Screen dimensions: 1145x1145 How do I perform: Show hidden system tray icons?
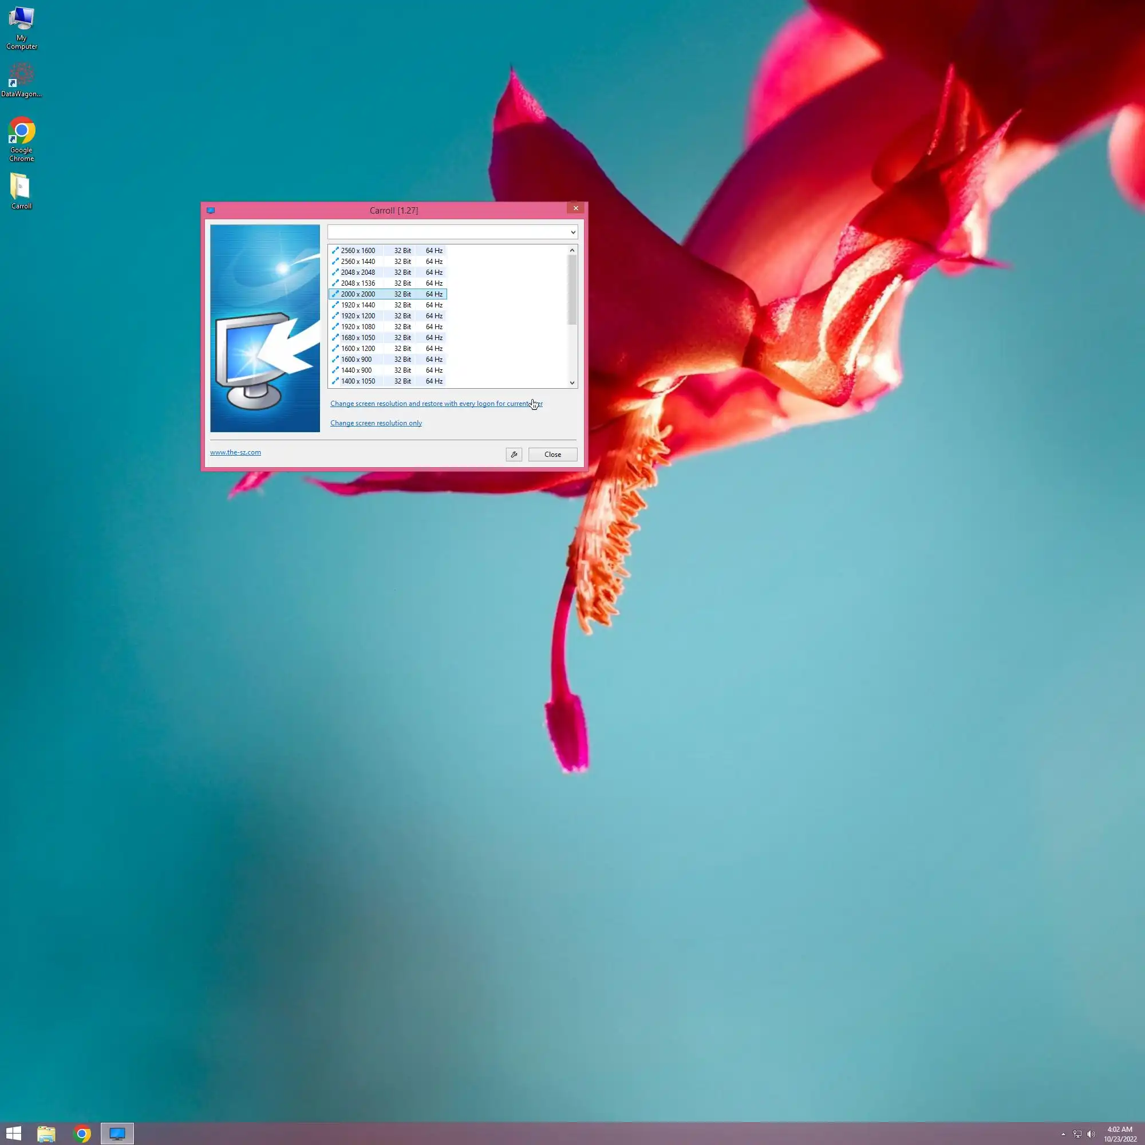(x=1063, y=1134)
